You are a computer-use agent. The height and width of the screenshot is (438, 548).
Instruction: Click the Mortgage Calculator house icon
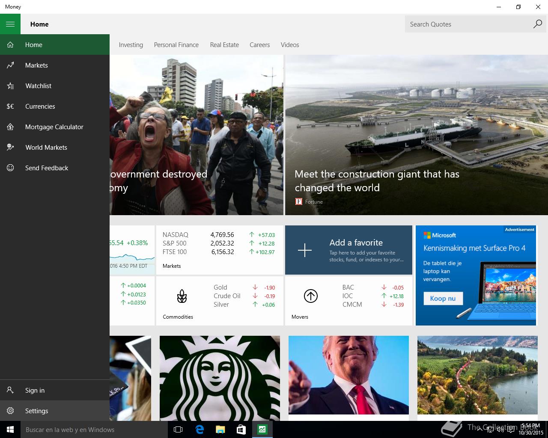click(x=10, y=127)
